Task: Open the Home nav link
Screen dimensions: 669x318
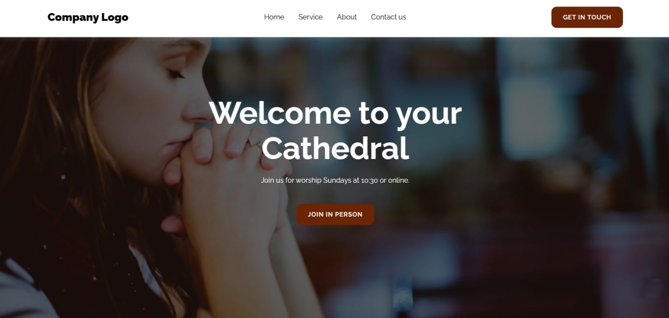Action: [x=274, y=17]
